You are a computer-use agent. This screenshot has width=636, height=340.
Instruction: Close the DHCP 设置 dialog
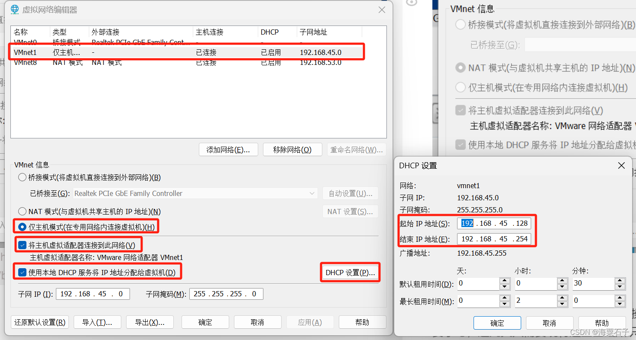621,166
